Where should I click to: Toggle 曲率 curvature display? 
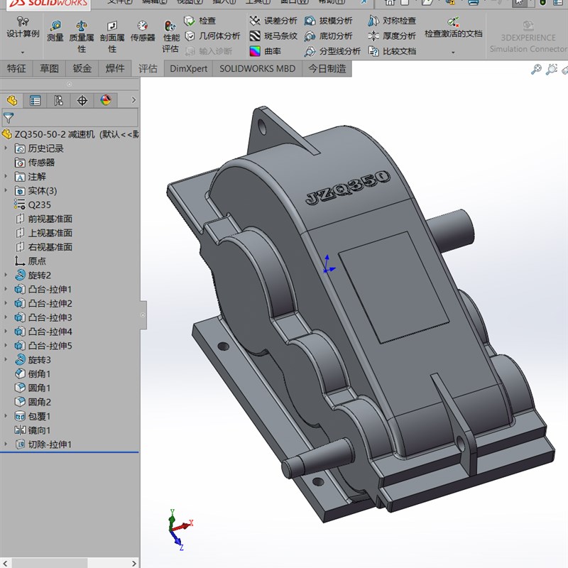266,51
